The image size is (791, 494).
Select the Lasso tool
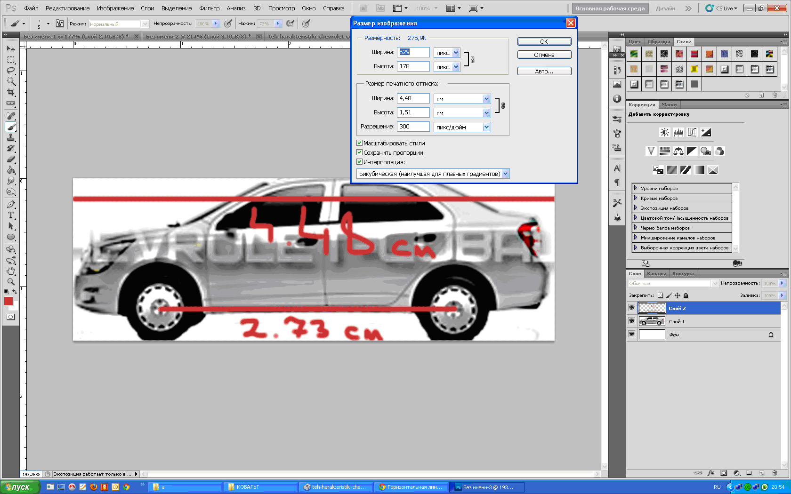click(x=11, y=71)
